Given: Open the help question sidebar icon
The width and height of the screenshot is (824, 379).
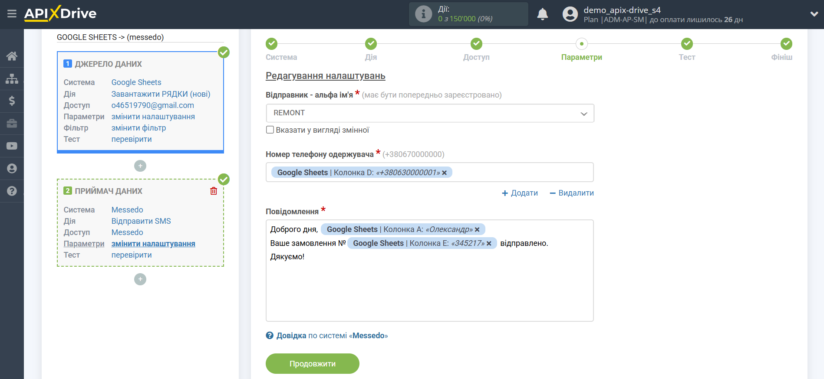Looking at the screenshot, I should pos(12,191).
